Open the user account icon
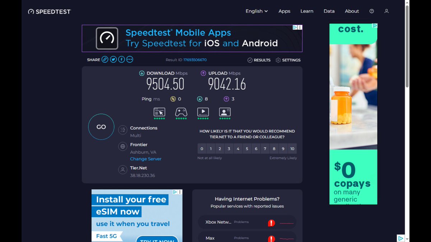The image size is (431, 242). coord(386,11)
